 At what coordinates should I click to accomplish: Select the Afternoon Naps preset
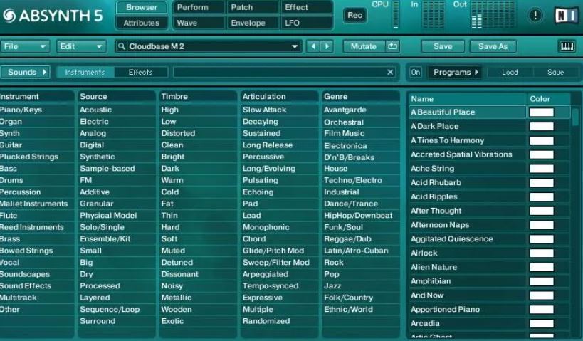coord(468,225)
